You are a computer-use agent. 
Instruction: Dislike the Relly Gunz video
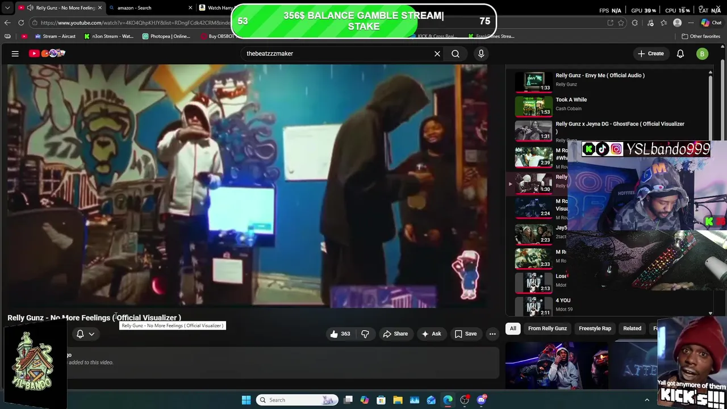(x=365, y=333)
